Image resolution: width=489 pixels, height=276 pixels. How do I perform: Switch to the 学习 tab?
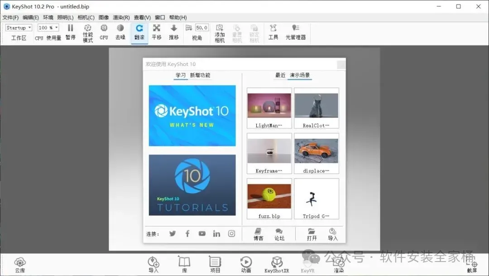click(x=181, y=75)
